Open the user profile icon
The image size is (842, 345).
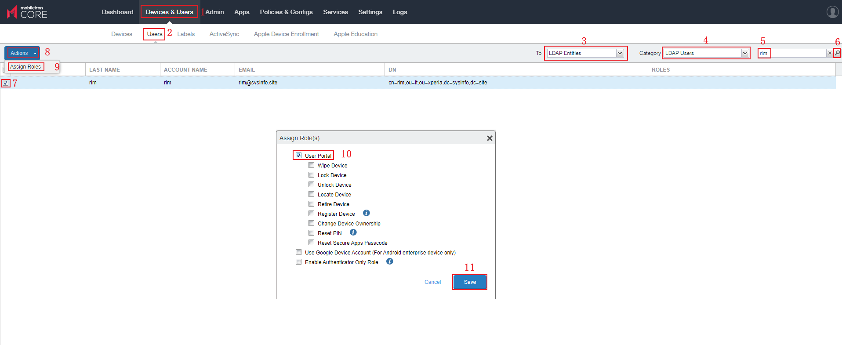(832, 12)
